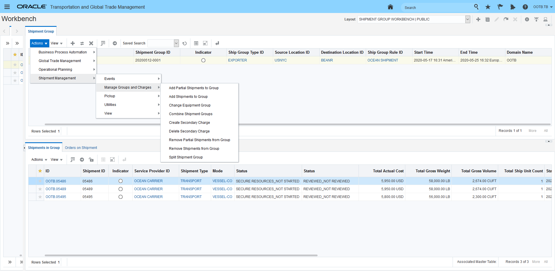555x271 pixels.
Task: Open the OOTB.05495 shipment link
Action: (x=56, y=197)
